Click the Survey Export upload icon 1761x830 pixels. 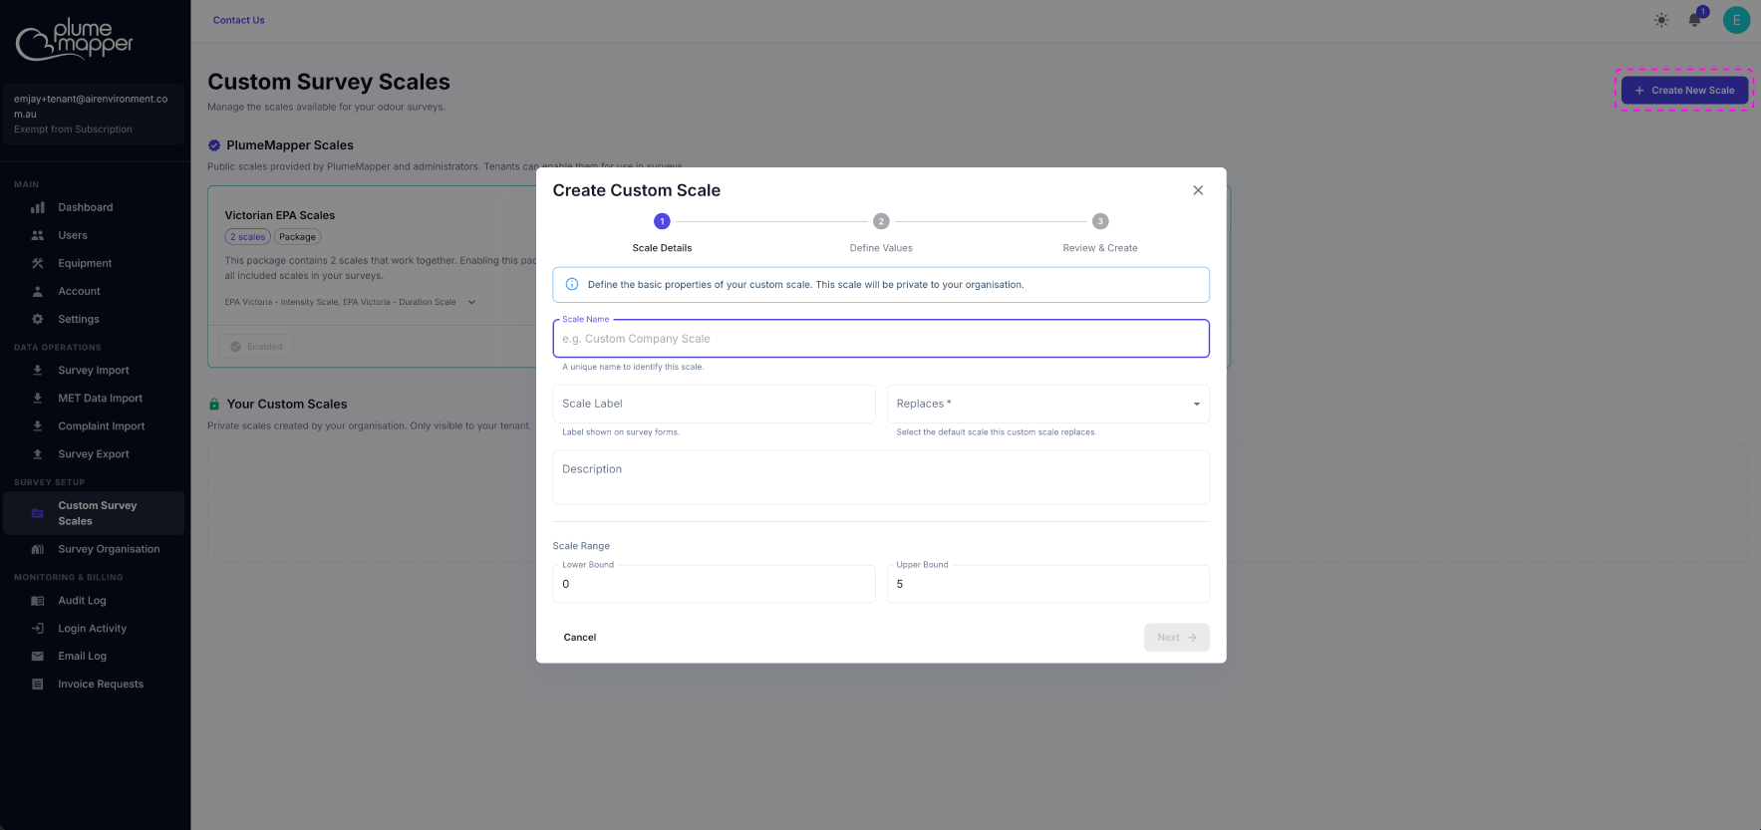[x=38, y=453]
